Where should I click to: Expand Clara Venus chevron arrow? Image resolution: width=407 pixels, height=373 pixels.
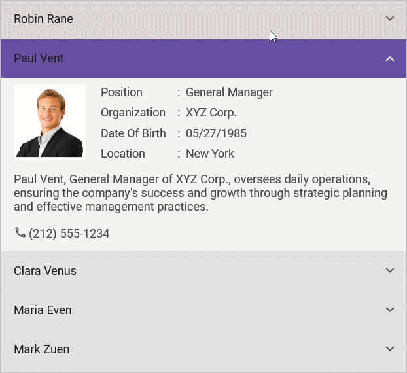390,270
